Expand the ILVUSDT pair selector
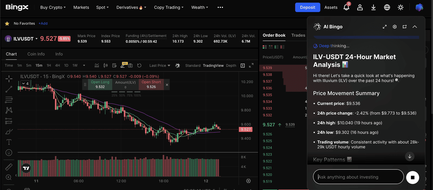The image size is (433, 190). pos(37,39)
